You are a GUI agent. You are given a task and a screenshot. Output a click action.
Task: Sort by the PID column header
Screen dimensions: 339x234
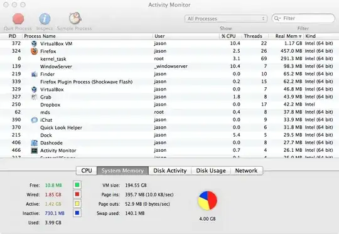13,36
